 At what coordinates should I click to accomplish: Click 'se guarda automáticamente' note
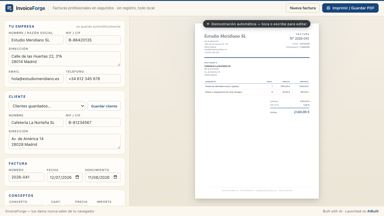[98, 26]
